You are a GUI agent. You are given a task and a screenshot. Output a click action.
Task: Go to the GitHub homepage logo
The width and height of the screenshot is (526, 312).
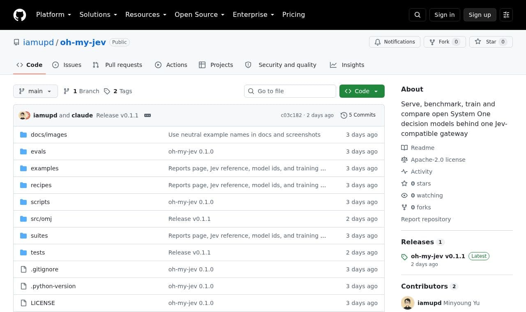pos(20,15)
